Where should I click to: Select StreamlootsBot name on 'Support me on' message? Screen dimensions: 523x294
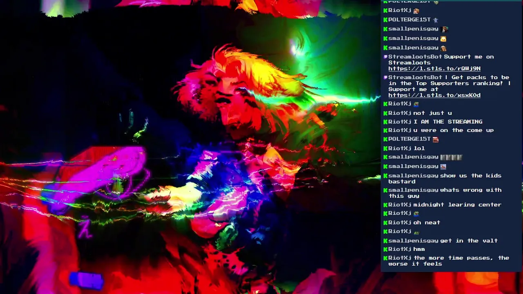(415, 57)
